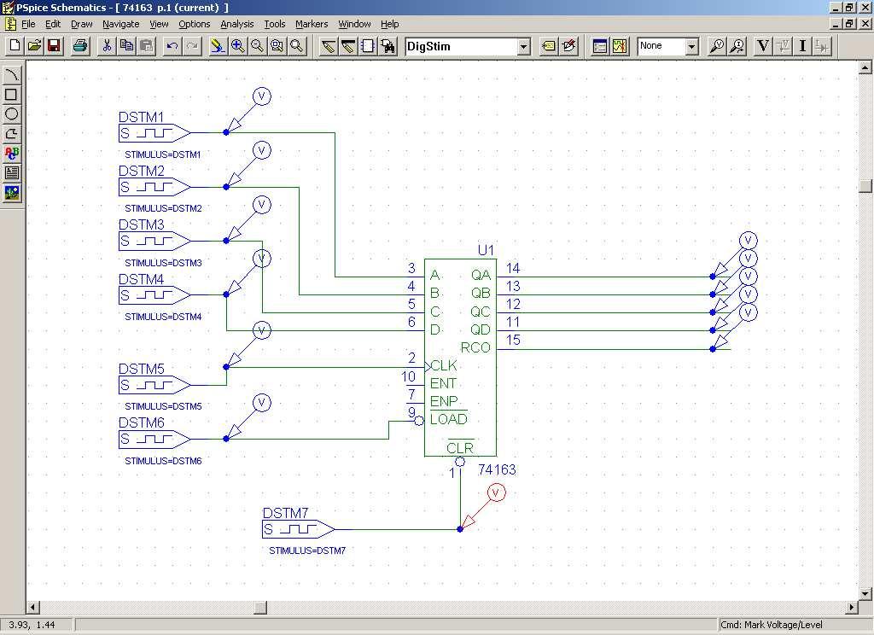Click the Redo arrow icon
The image size is (874, 635).
(x=192, y=46)
